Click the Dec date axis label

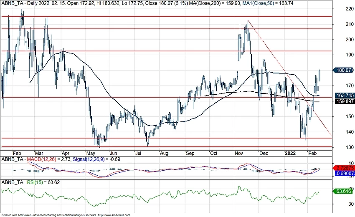coord(264,153)
